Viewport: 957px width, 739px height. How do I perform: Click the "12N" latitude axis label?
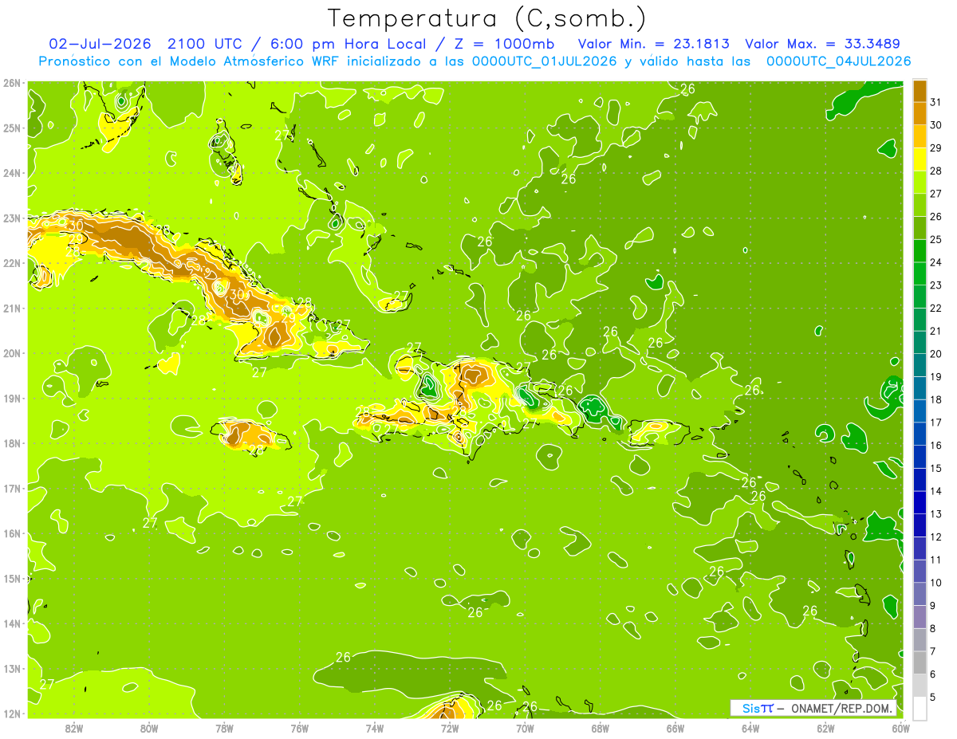tap(12, 713)
